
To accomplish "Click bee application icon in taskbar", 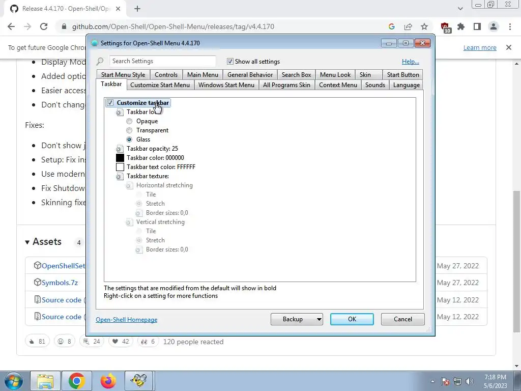I will click(x=139, y=381).
